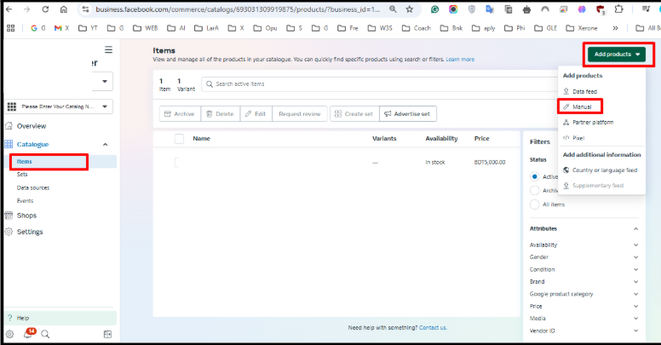Tick the select-all checkbox beside Name
661x345 pixels.
(x=179, y=139)
